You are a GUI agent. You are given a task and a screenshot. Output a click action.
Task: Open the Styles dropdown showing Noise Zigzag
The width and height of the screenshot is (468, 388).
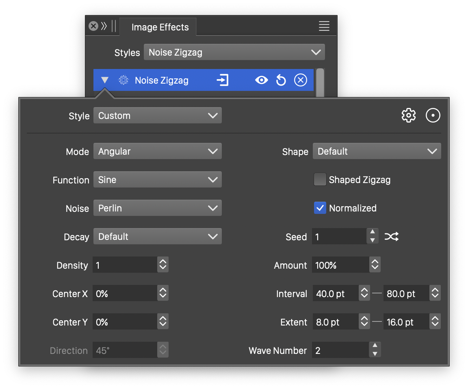(x=234, y=52)
